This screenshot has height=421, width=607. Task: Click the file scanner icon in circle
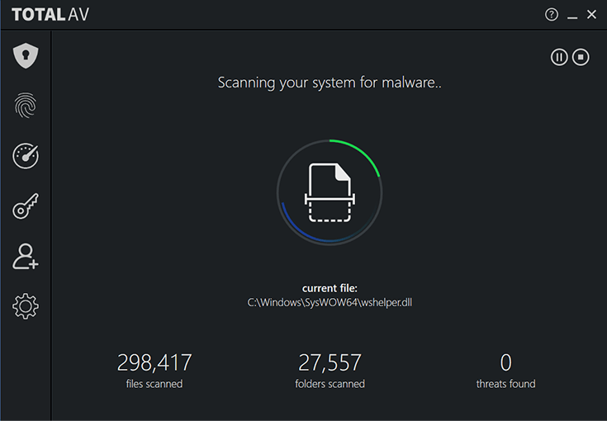pos(330,192)
